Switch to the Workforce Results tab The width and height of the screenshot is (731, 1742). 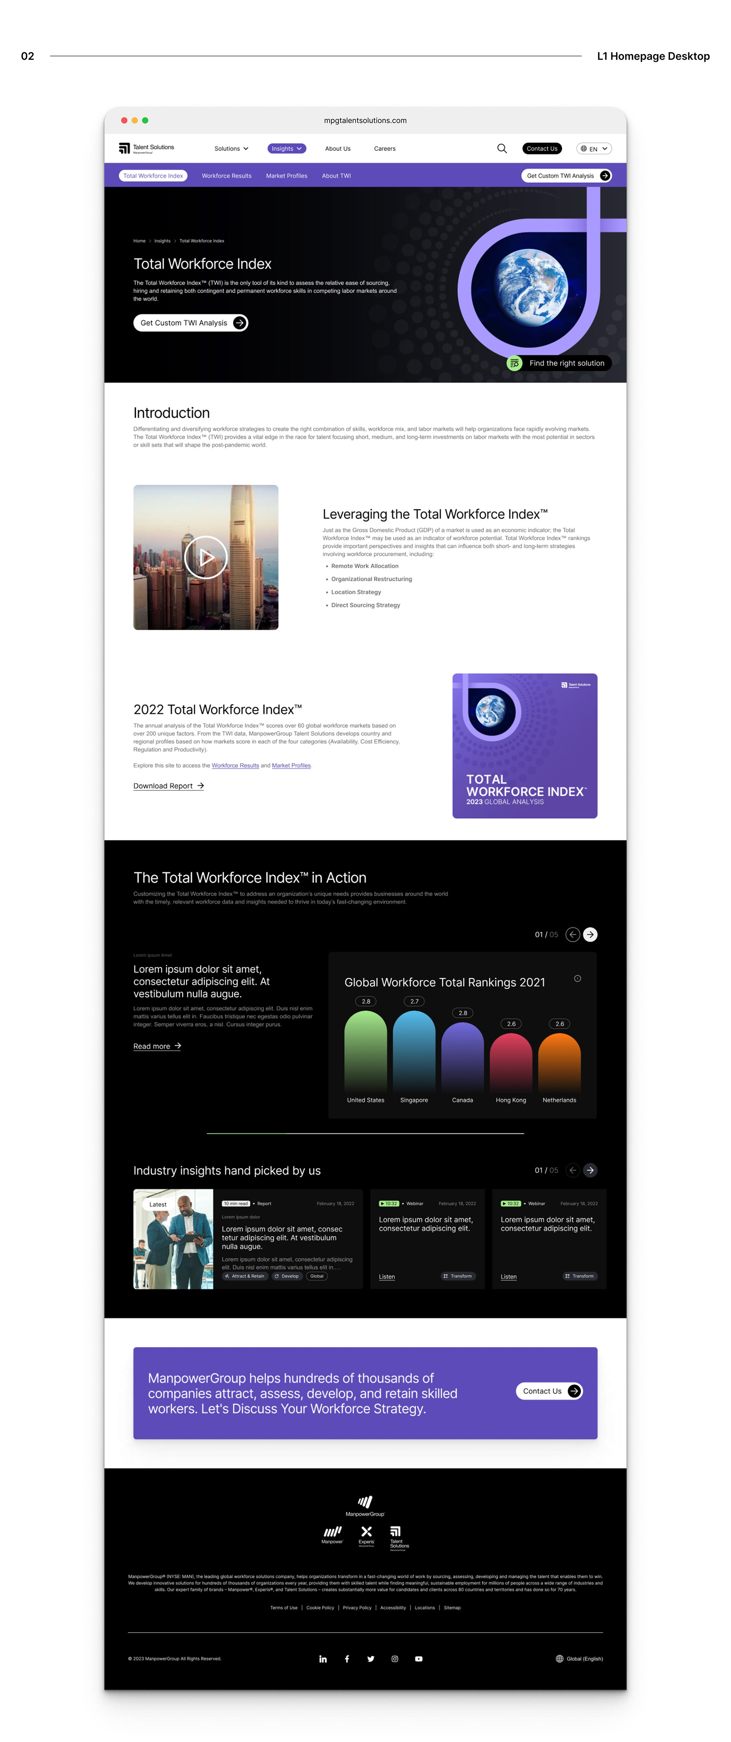pyautogui.click(x=227, y=176)
